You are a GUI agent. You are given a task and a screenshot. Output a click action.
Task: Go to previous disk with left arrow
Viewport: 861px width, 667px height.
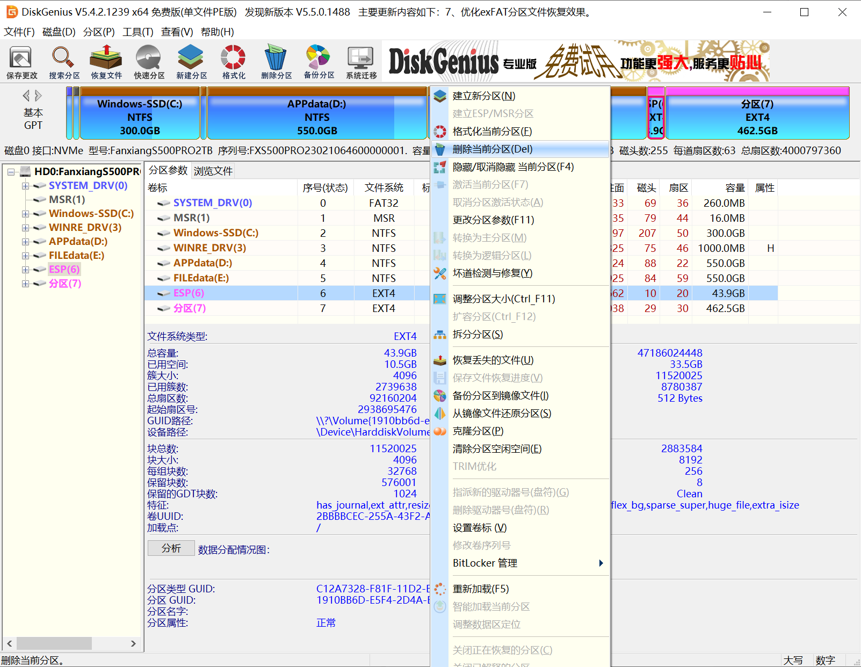tap(26, 96)
